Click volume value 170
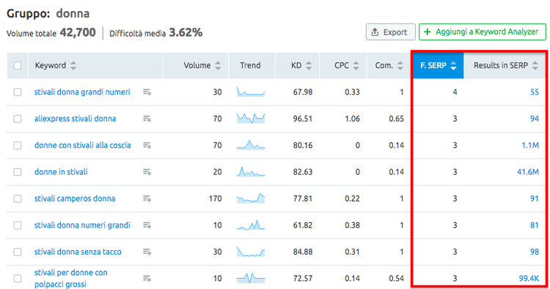The image size is (550, 289). [x=216, y=199]
